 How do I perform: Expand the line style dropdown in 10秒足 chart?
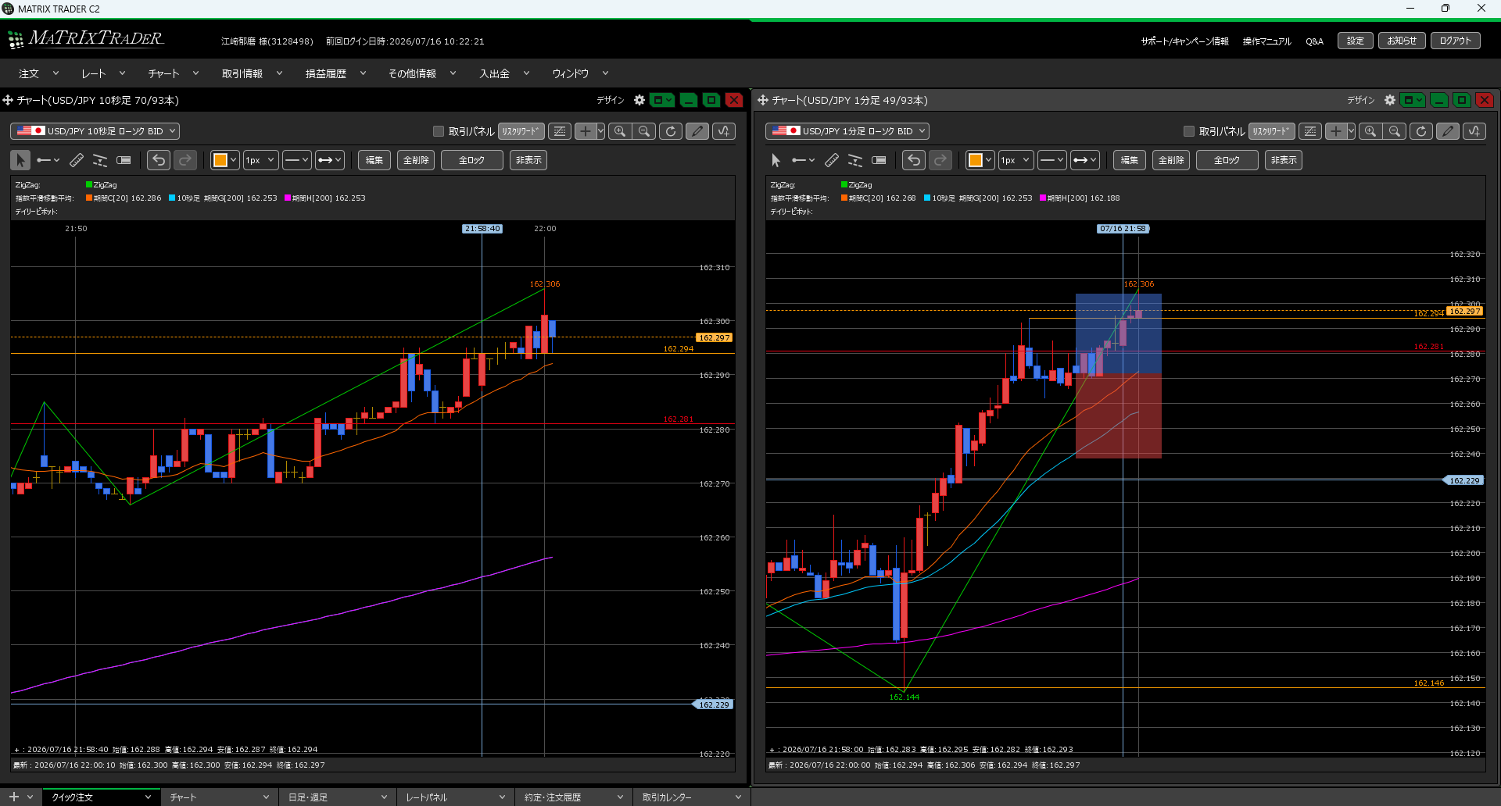coord(297,160)
